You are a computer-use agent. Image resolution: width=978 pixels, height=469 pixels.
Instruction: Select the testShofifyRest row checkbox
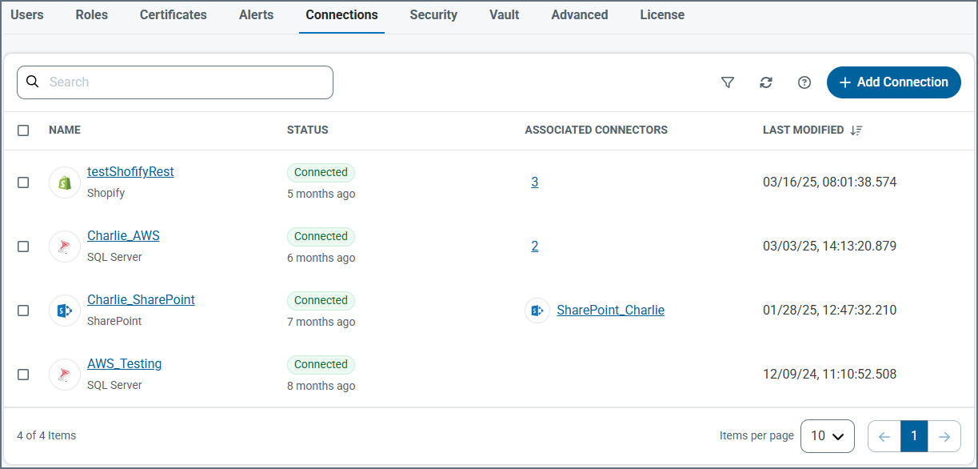point(23,182)
